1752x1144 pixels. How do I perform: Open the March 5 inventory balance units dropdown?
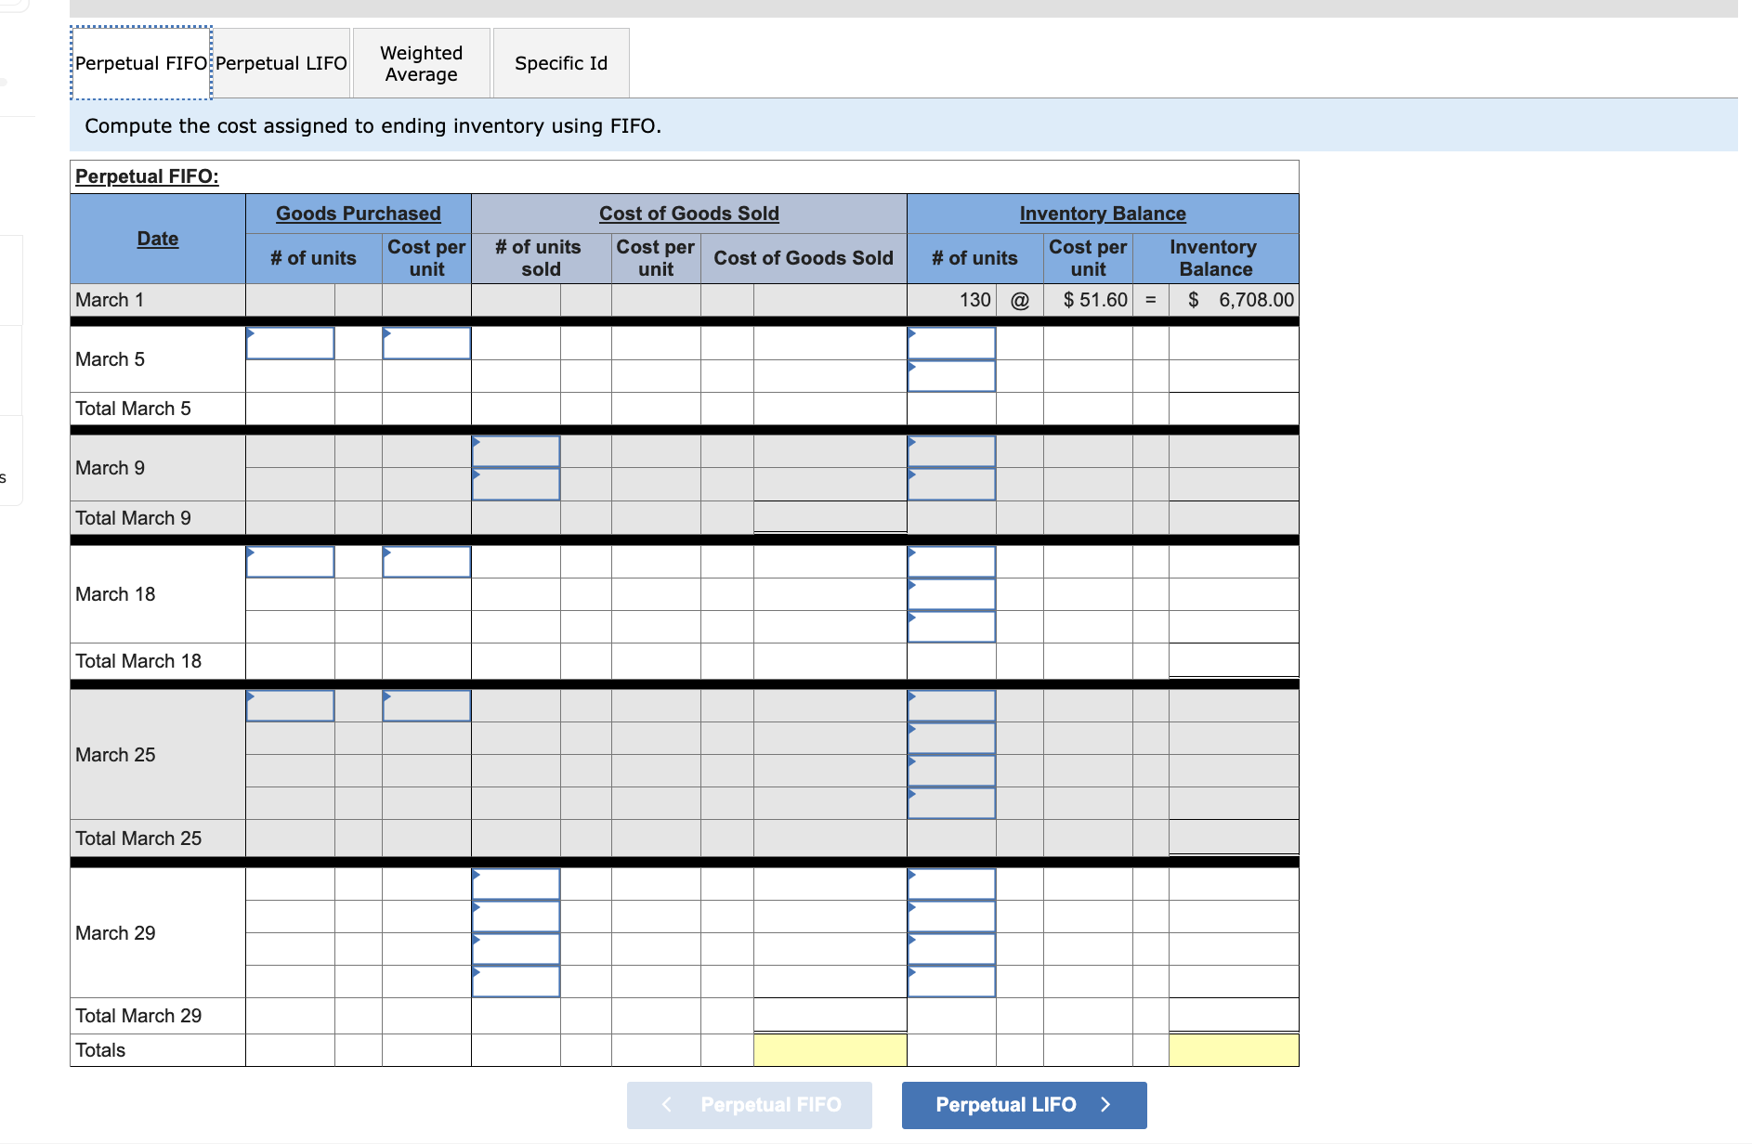(x=950, y=343)
